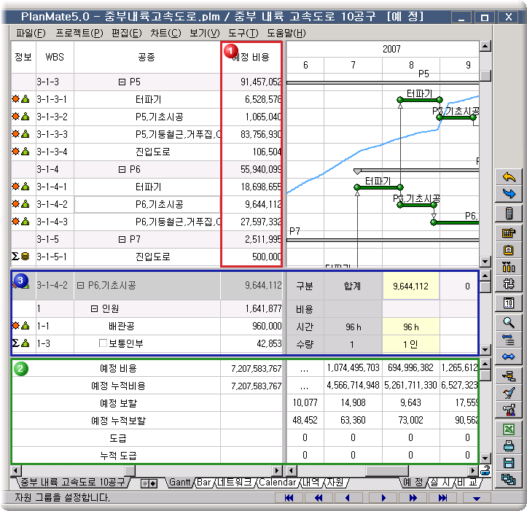Click the magnifying glass search icon
This screenshot has height=511, width=527.
click(509, 321)
